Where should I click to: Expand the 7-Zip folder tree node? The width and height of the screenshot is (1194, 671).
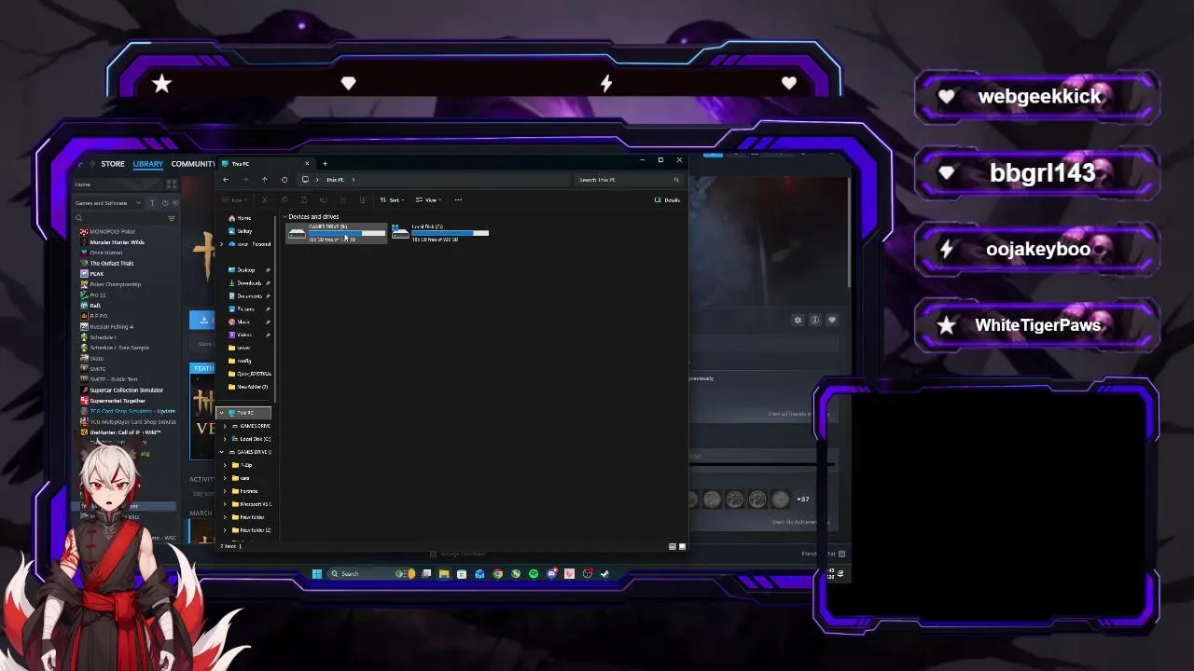[225, 465]
